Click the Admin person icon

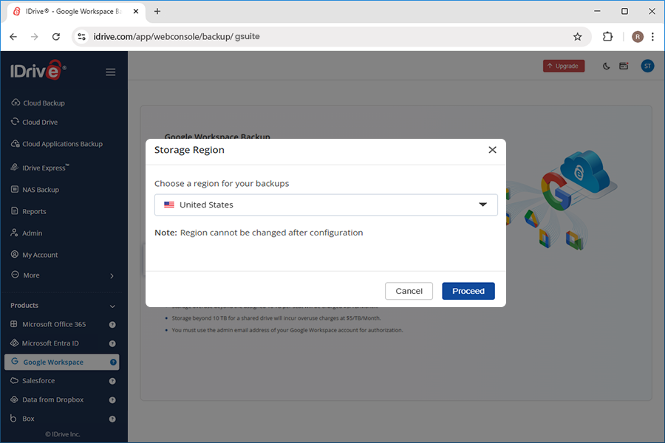click(15, 233)
